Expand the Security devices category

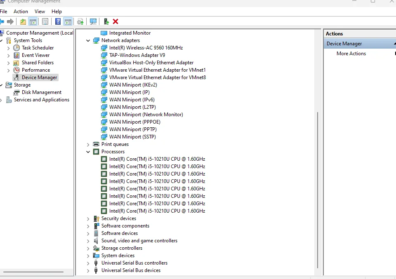88,219
